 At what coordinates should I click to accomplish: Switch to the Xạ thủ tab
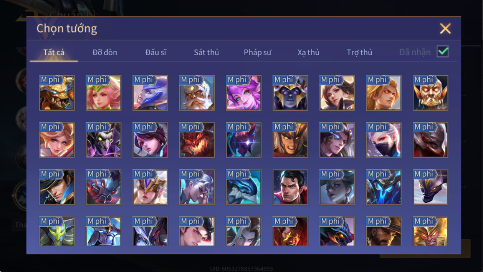coord(308,52)
